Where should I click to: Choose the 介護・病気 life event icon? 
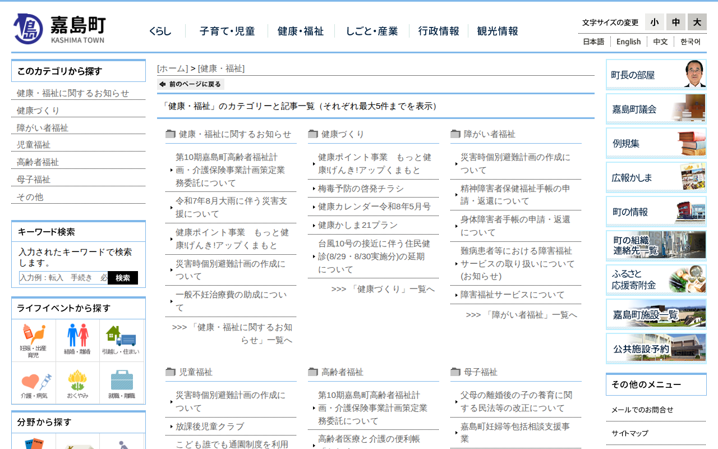point(33,383)
